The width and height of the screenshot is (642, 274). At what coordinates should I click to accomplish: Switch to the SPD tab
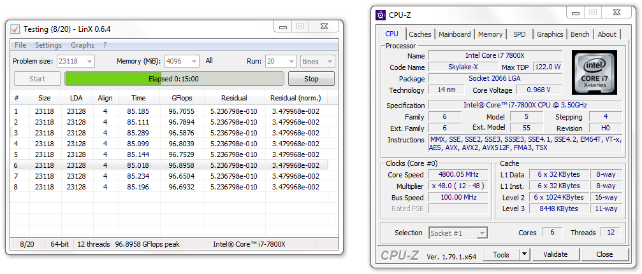tap(519, 34)
